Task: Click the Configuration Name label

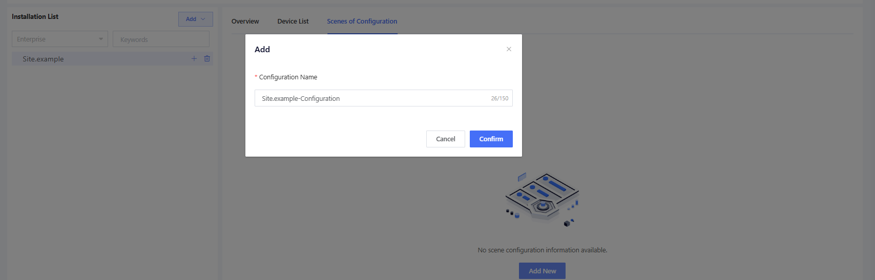Action: pos(288,77)
